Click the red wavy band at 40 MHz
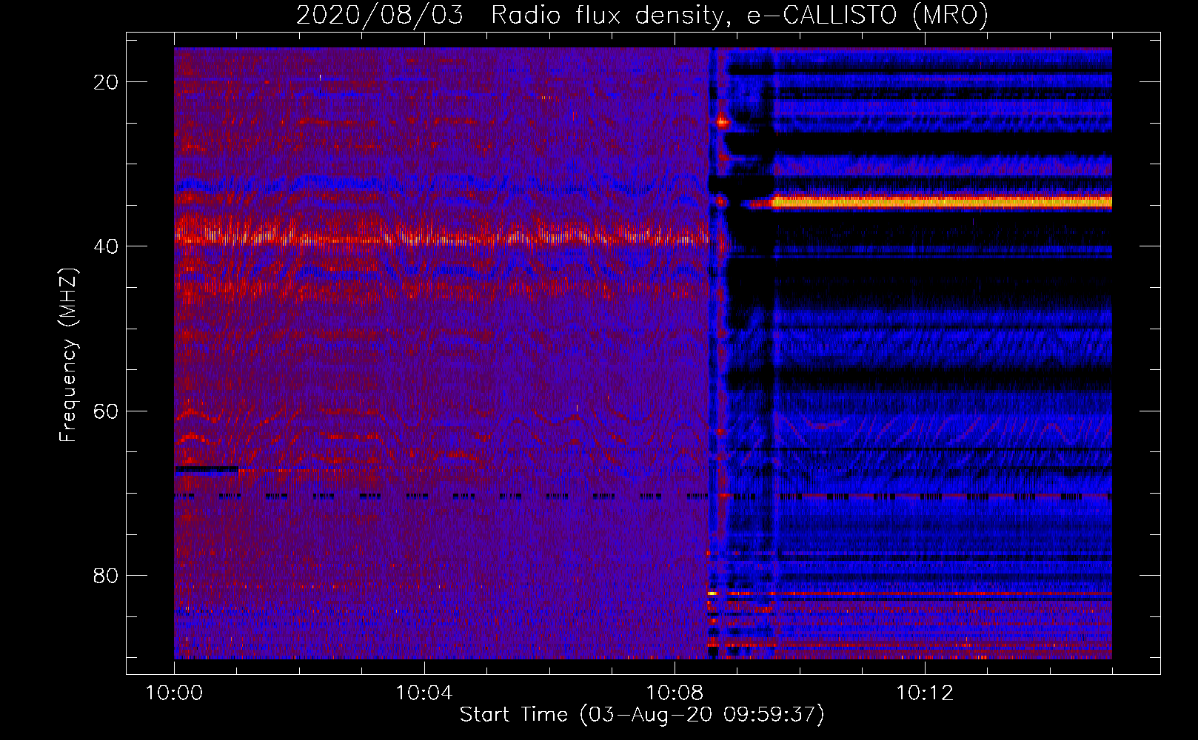1198x740 pixels. point(441,235)
